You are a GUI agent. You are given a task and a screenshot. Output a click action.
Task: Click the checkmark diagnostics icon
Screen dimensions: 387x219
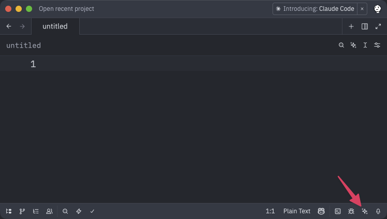92,211
